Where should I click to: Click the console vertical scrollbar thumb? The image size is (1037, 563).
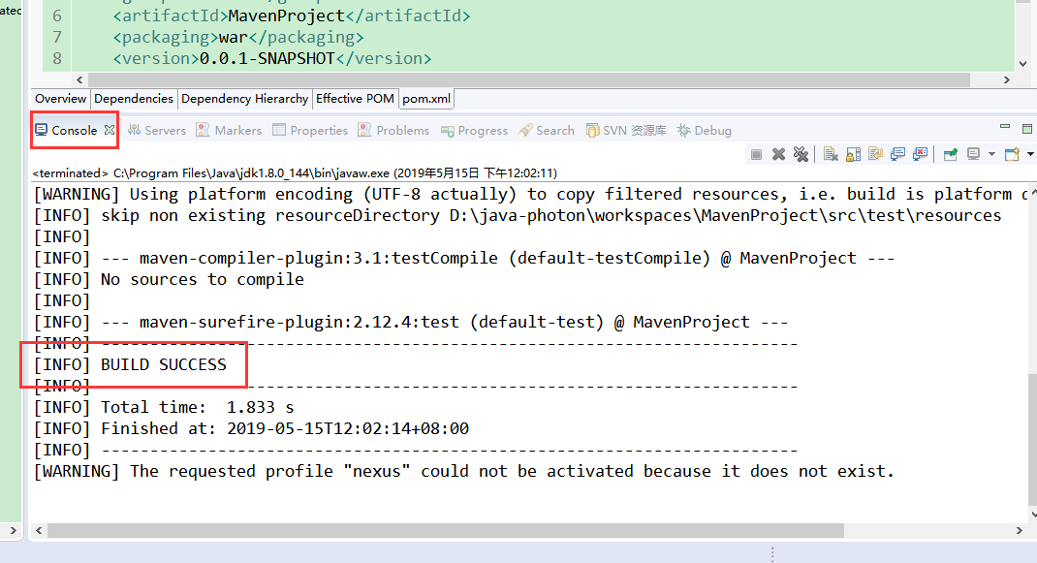click(x=1033, y=439)
